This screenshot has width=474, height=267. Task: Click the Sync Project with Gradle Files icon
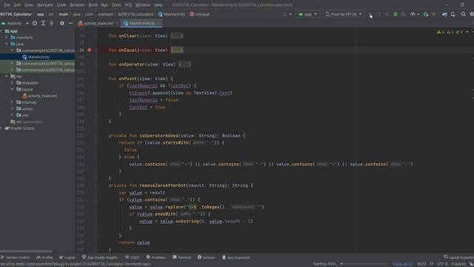[x=444, y=14]
